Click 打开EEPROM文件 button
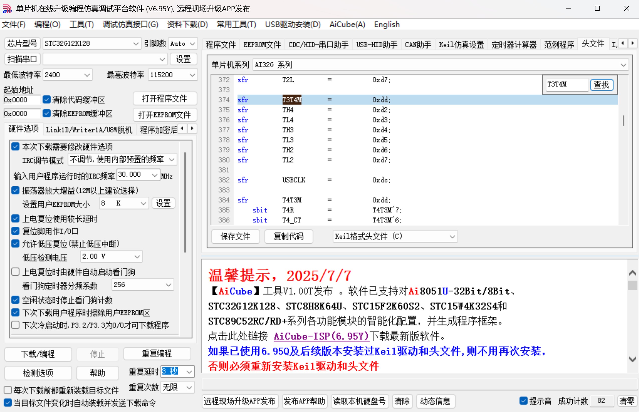Viewport: 639px width, 412px height. (165, 115)
